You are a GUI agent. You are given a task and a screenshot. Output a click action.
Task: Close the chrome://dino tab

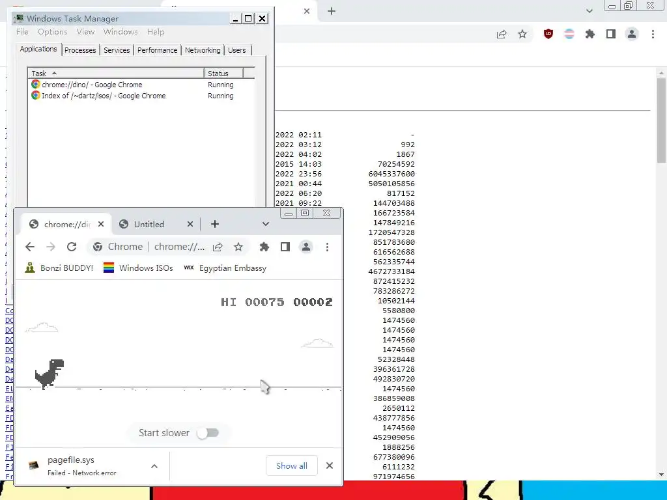coord(101,224)
